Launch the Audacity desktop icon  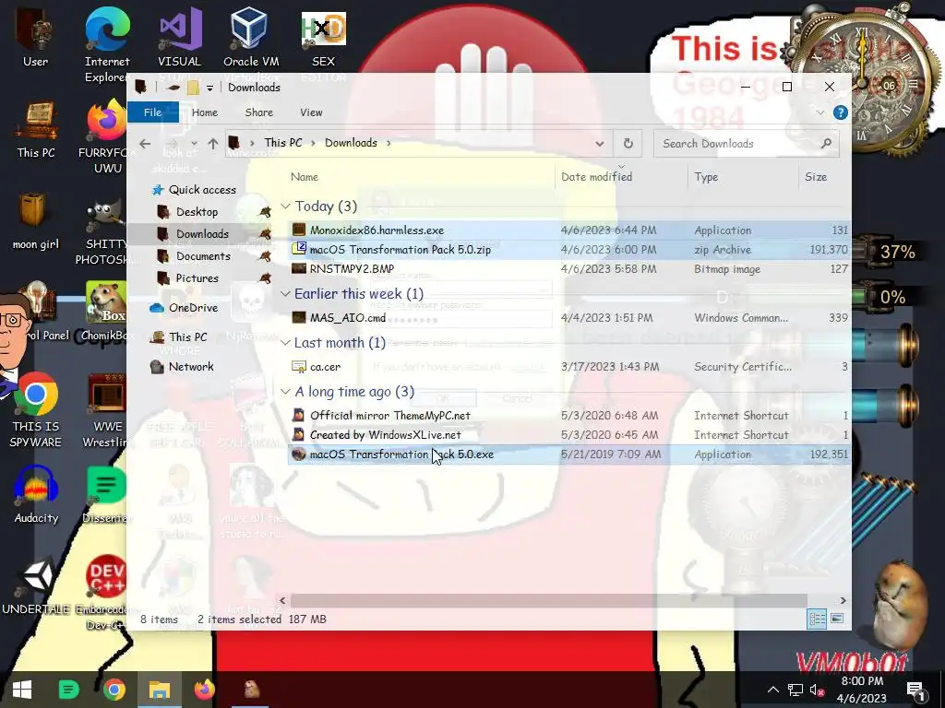point(36,495)
